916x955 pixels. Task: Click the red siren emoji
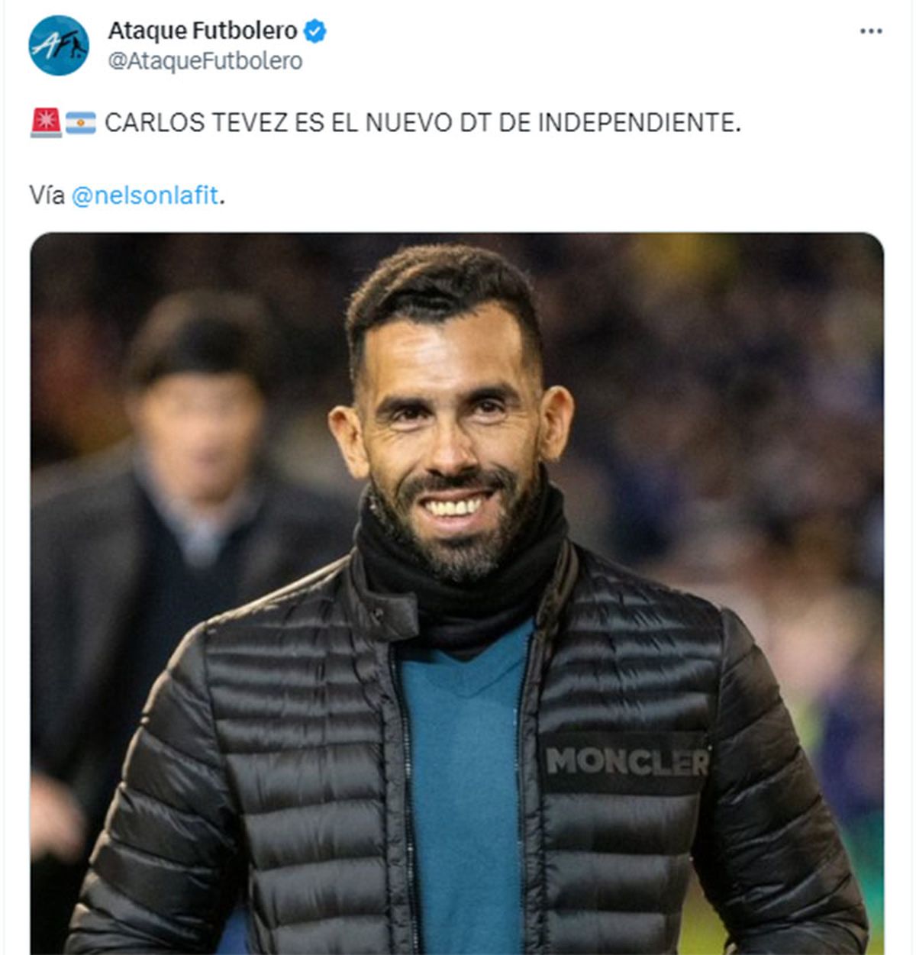point(46,122)
